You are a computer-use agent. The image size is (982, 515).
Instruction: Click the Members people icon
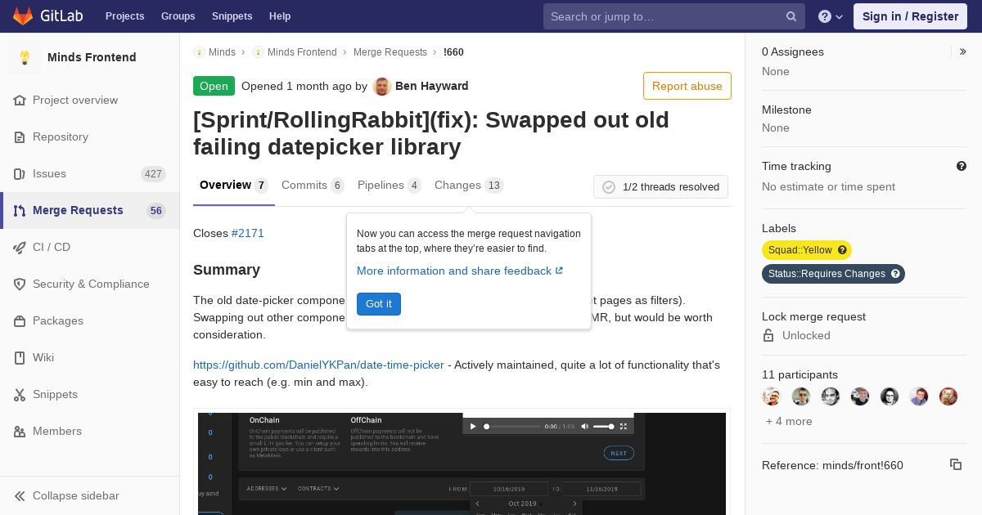20,431
